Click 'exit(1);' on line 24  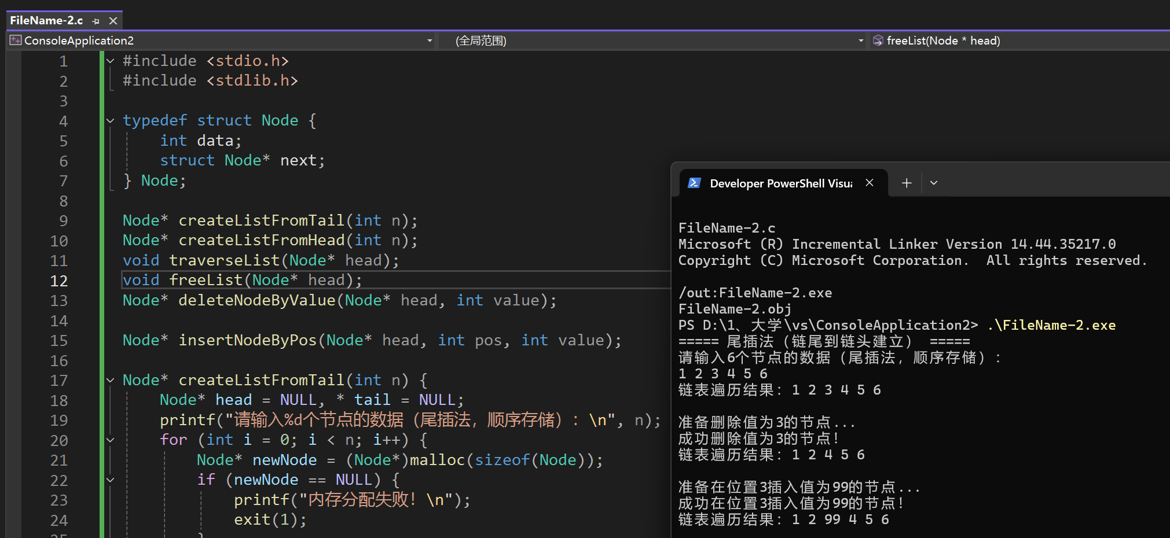tap(270, 520)
